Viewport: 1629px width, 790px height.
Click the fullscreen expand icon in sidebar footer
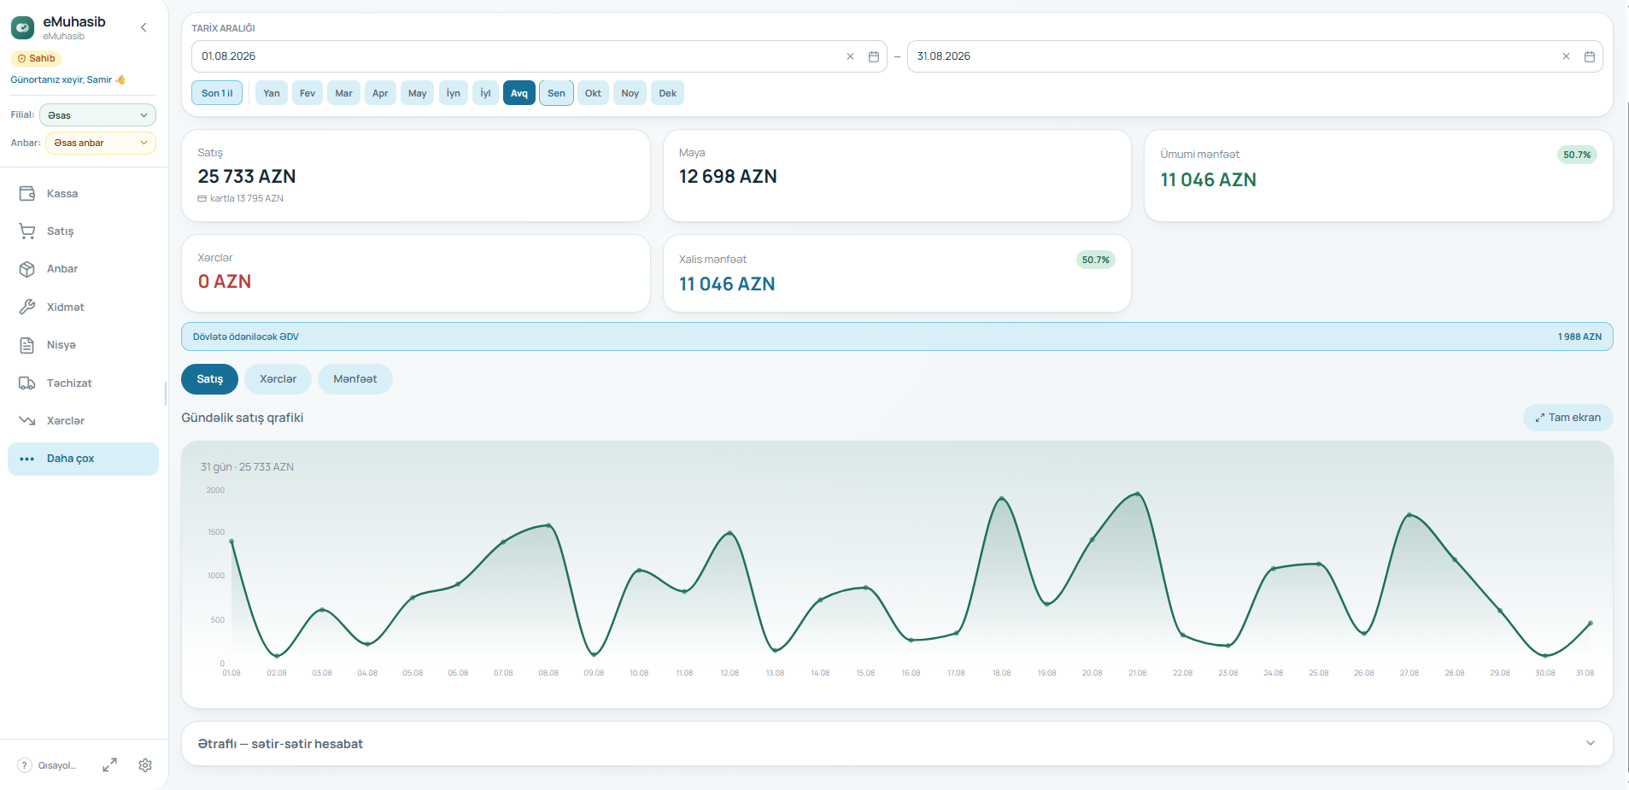(109, 765)
